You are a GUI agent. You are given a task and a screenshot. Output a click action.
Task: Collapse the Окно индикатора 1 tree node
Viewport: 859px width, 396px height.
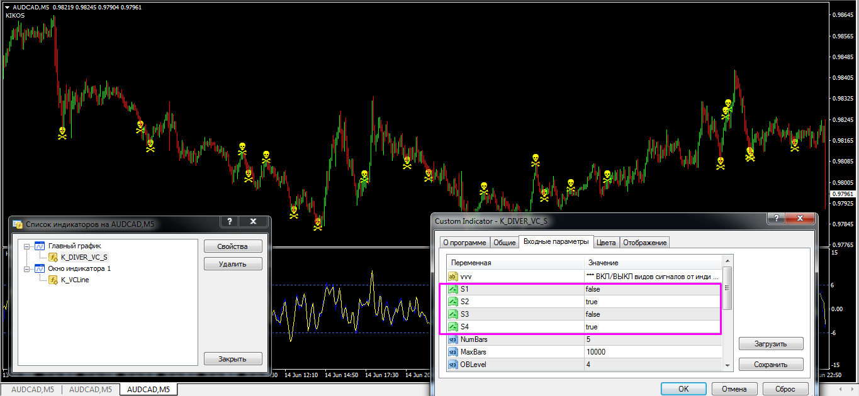tap(27, 268)
